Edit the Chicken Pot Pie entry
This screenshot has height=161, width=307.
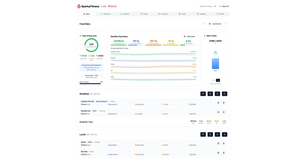[x=218, y=103]
